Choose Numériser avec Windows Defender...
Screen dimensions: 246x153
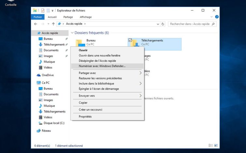tap(107, 66)
